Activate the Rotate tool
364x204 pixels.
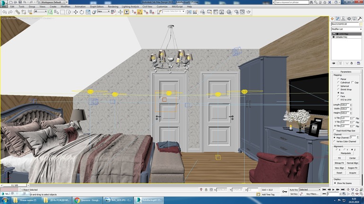(82, 12)
